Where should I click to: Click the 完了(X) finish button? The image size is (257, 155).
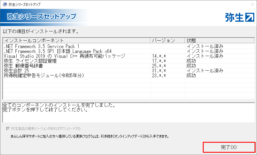pos(229,147)
